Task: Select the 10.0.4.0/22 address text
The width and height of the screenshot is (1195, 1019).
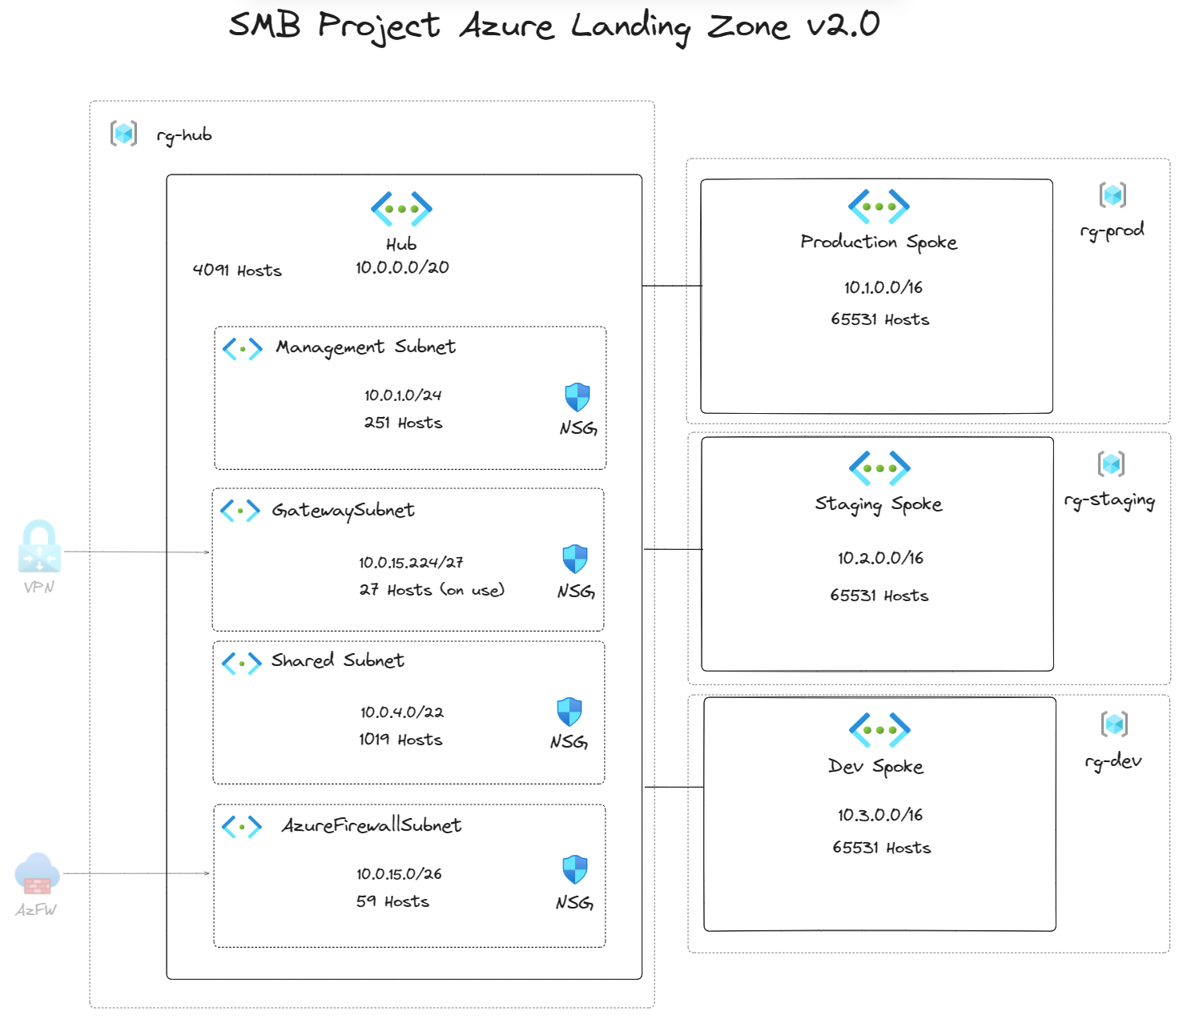Action: [x=402, y=712]
